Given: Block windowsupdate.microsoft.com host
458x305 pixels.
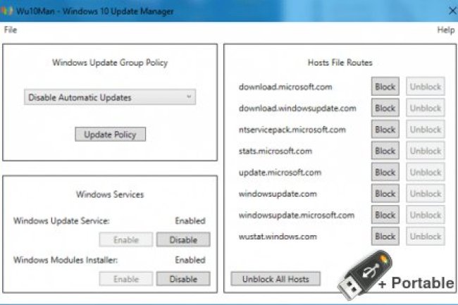Looking at the screenshot, I should pyautogui.click(x=385, y=215).
